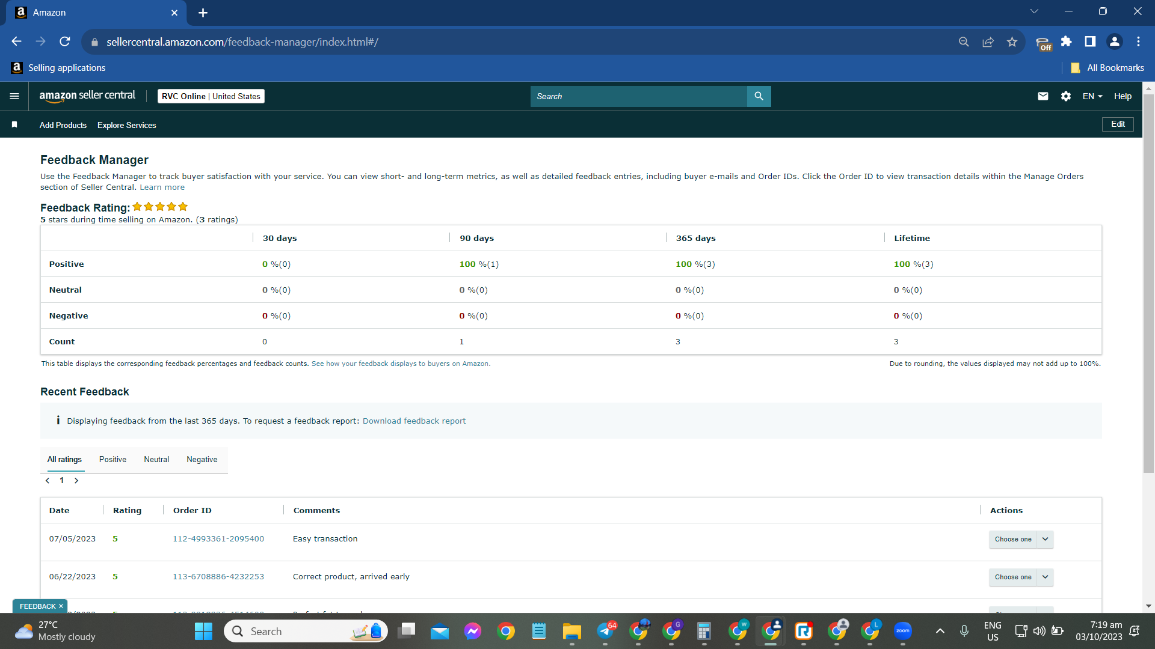Open the clock showing 7:19 am
The image size is (1155, 649).
coord(1099,631)
